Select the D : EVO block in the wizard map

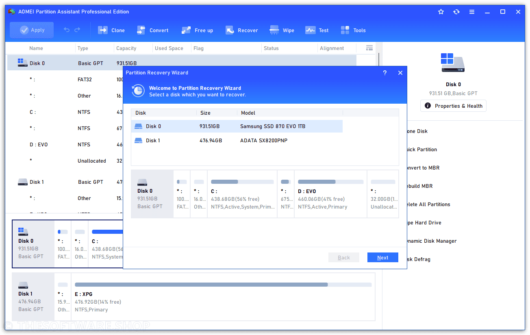pos(331,194)
